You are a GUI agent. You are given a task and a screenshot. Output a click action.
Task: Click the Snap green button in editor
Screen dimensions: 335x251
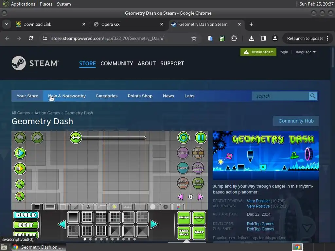[x=199, y=232]
